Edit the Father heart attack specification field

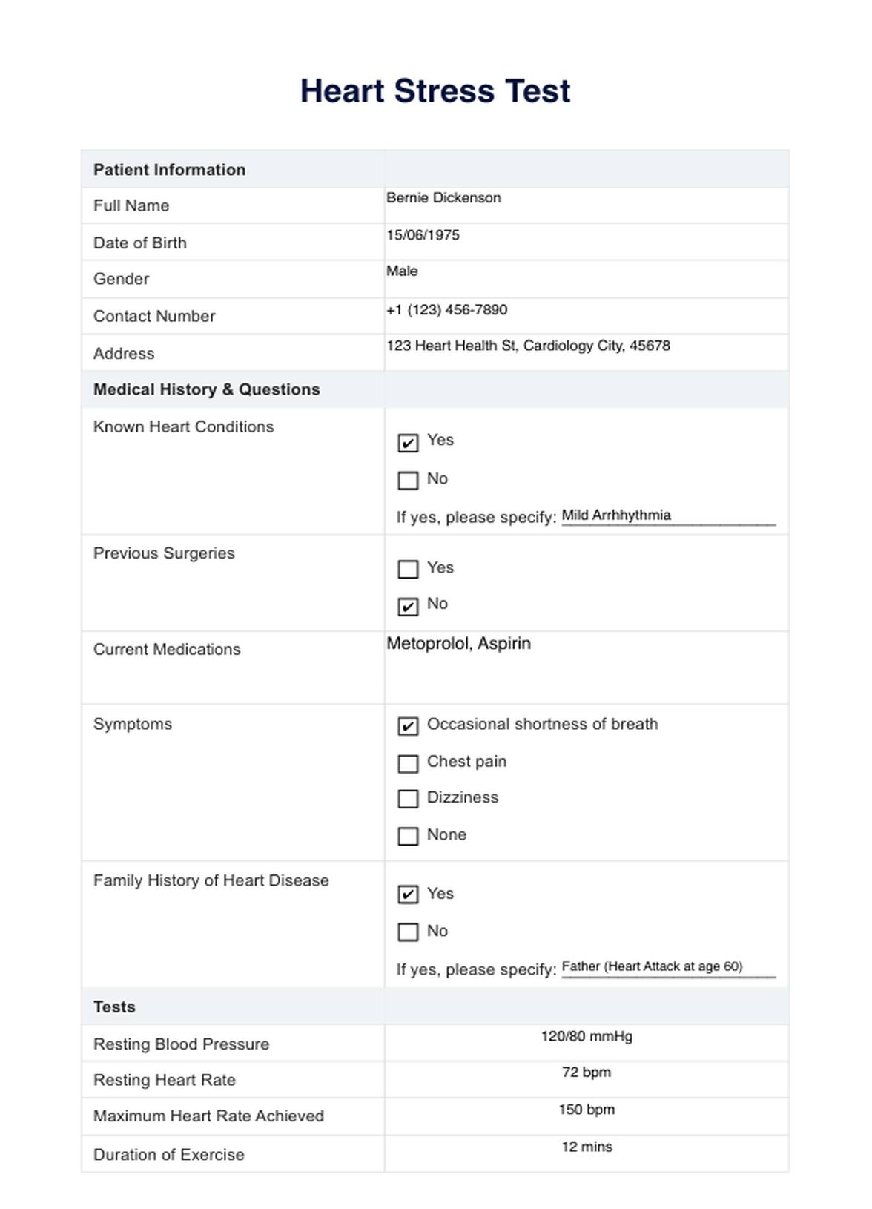[667, 967]
